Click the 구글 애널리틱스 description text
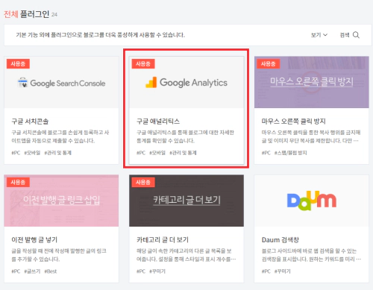 point(185,136)
